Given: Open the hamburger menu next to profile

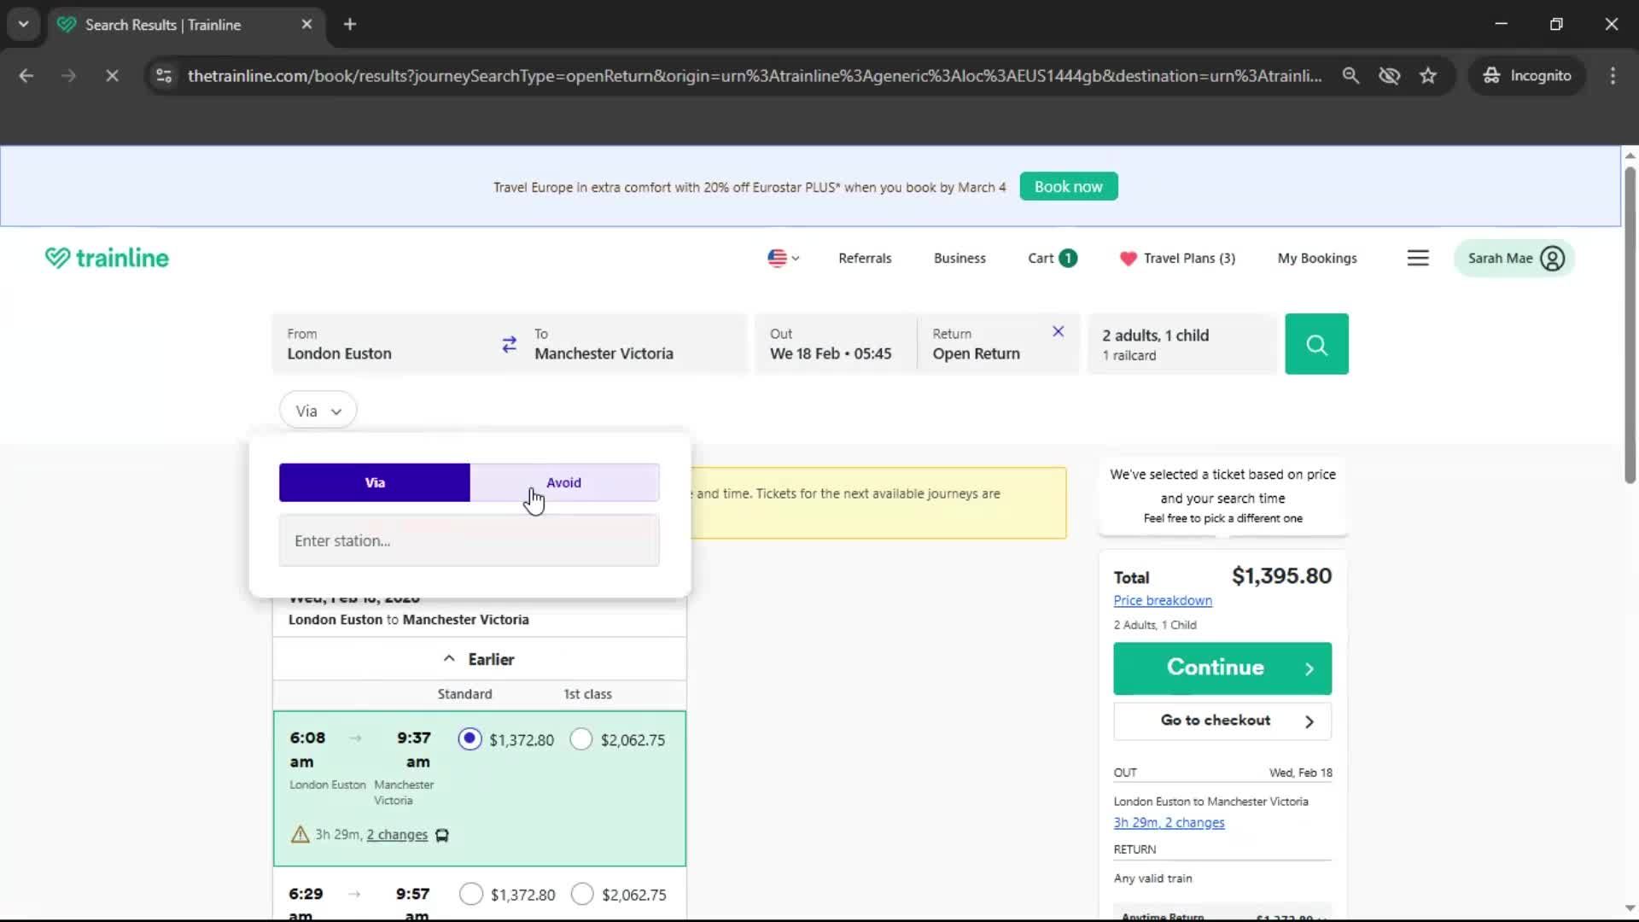Looking at the screenshot, I should click(x=1418, y=257).
